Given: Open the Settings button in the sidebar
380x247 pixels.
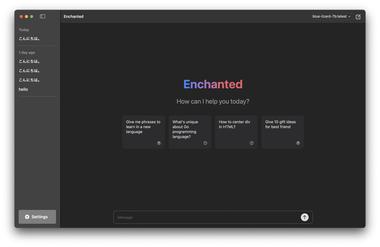Looking at the screenshot, I should [x=37, y=217].
